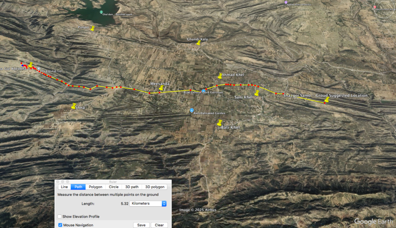Click the Save button in Ruler

pos(141,225)
